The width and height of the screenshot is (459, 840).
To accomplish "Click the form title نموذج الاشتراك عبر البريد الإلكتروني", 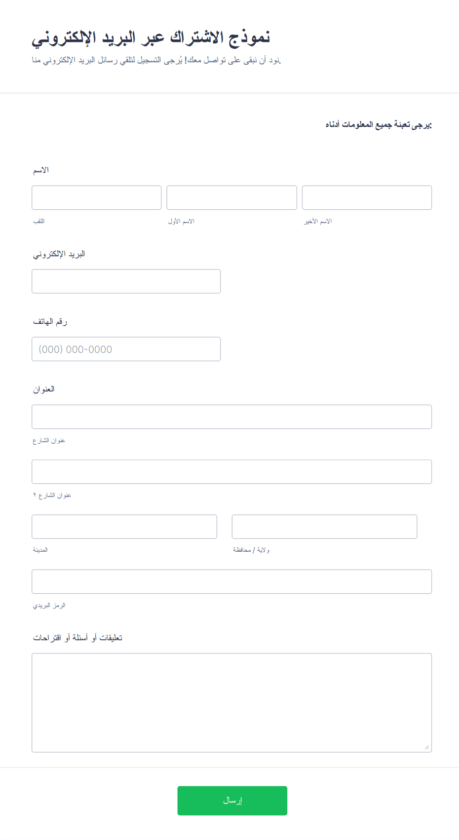I will point(151,38).
